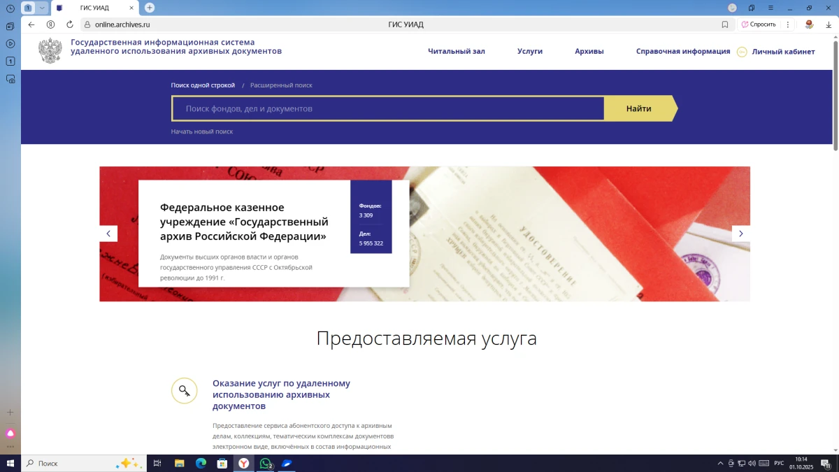Image resolution: width=839 pixels, height=472 pixels.
Task: Reload the page with refresh icon
Action: point(70,24)
